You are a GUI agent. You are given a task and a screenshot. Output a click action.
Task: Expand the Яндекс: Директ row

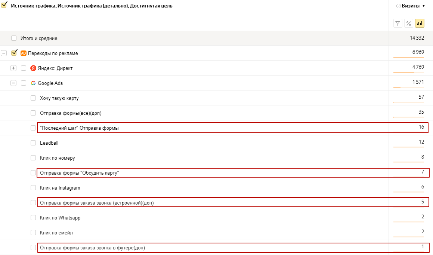tap(13, 68)
